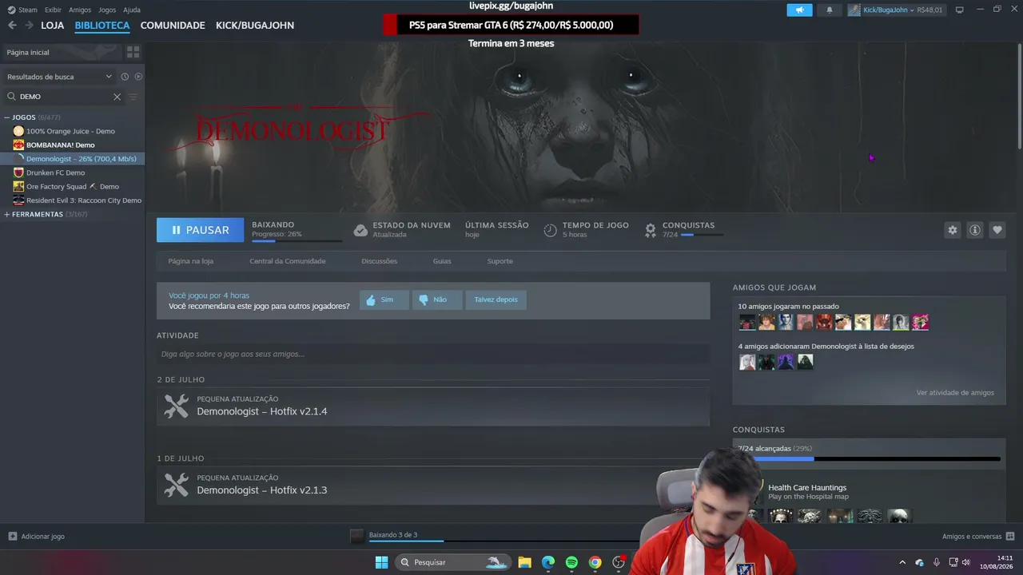The width and height of the screenshot is (1023, 575).
Task: Clear the DEMO search text
Action: pyautogui.click(x=117, y=97)
